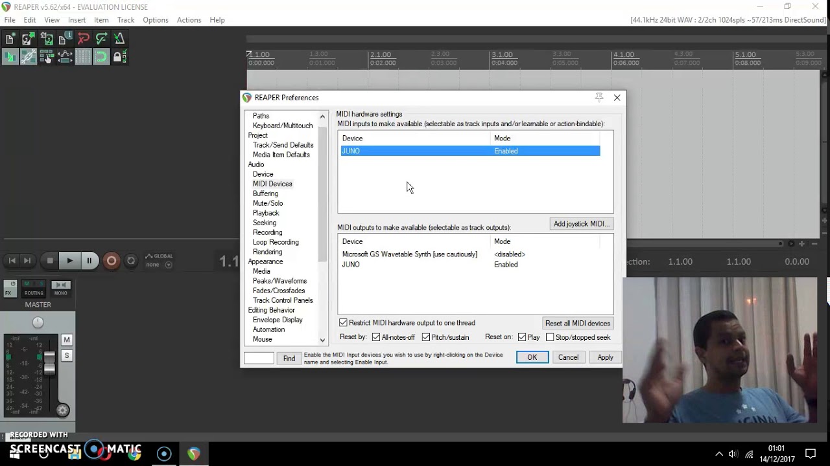Open master track Routing button

34,289
